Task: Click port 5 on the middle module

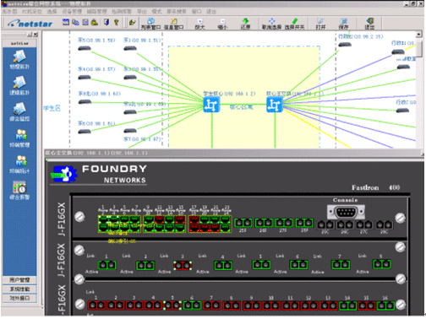Action: pyautogui.click(x=261, y=265)
